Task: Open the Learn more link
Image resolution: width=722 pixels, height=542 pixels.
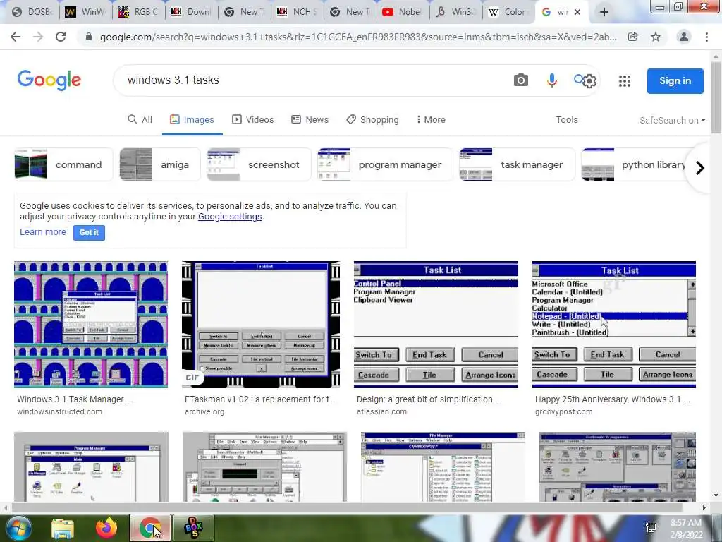Action: (43, 231)
